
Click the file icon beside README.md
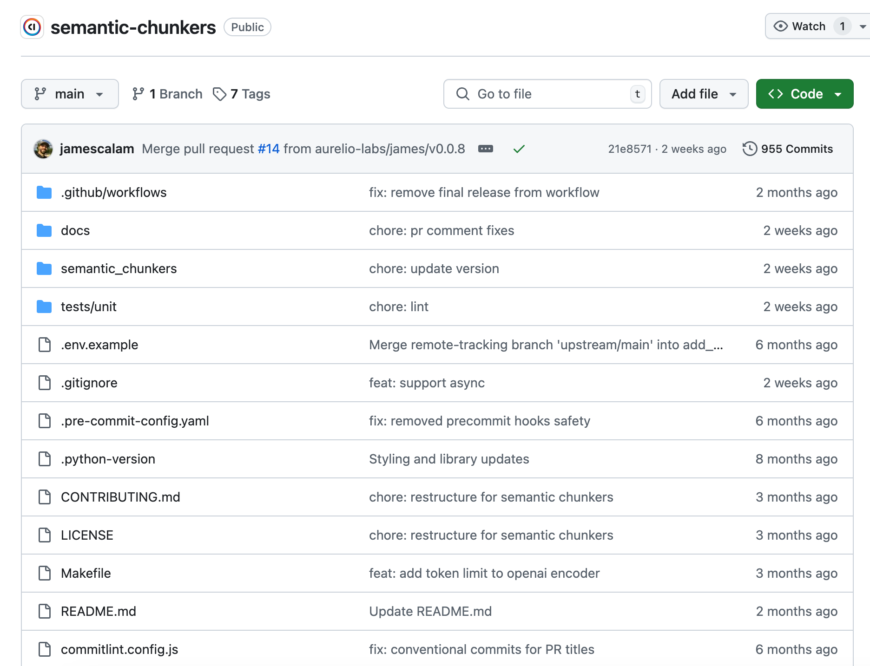[45, 611]
